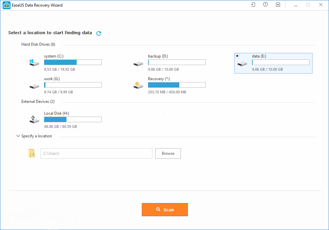Click the folder icon beside the path field
Screen dimensions: 329x230
click(32, 153)
